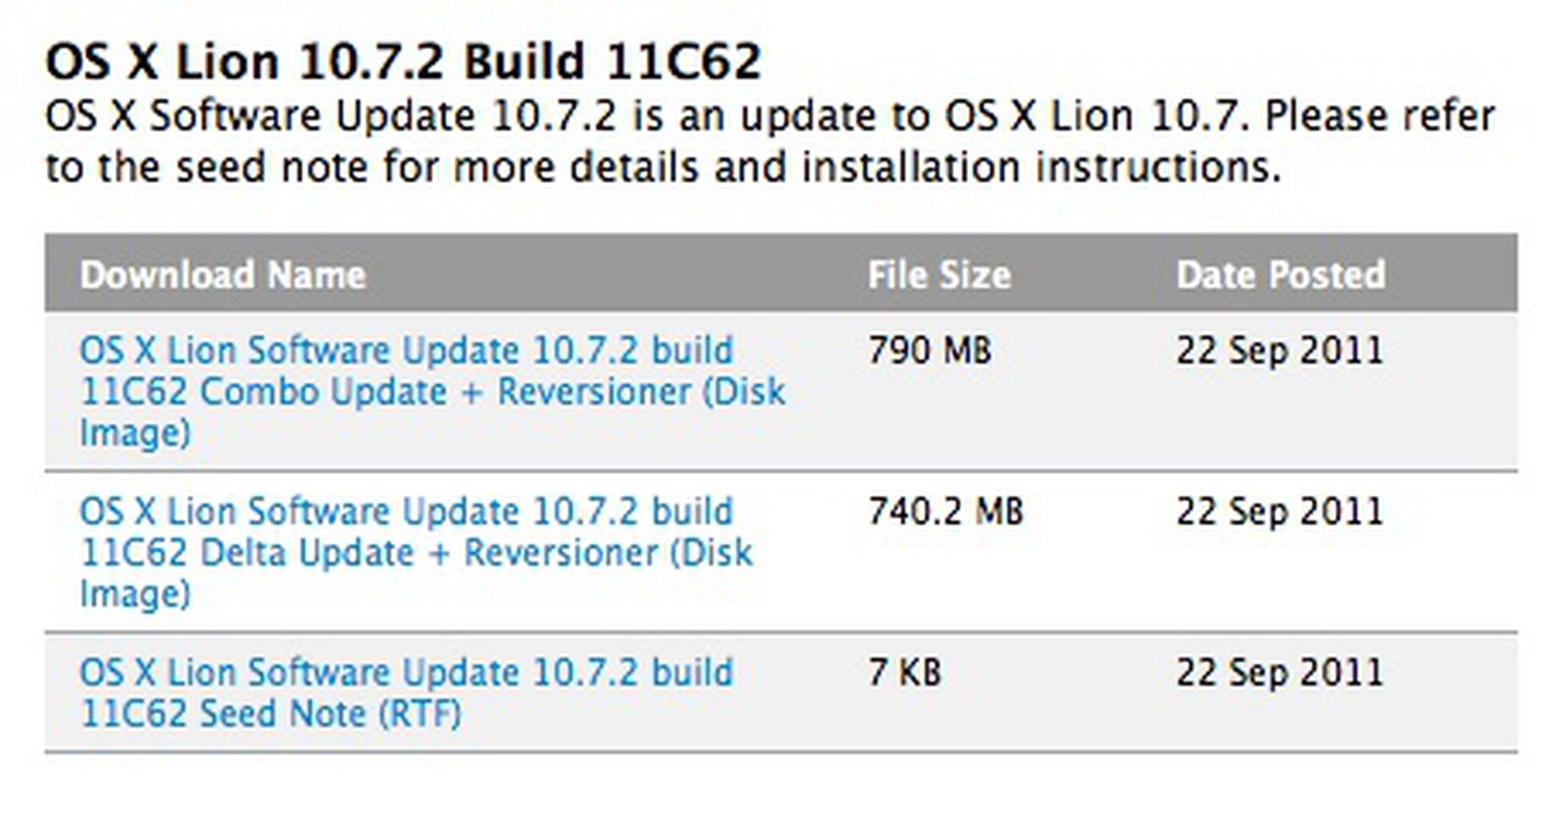Screen dimensions: 1549x819
Task: Click the Date Posted column header
Action: [x=1280, y=275]
